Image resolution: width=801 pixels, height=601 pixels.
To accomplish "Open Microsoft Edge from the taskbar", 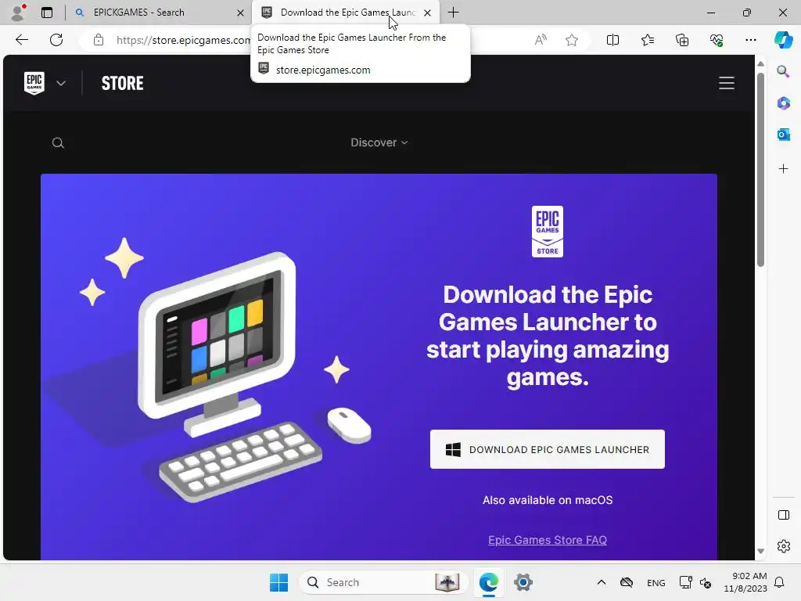I will tap(488, 582).
